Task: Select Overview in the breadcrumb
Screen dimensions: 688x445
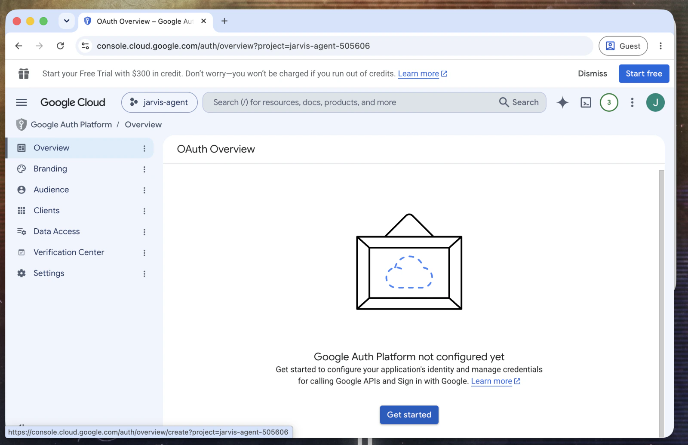Action: (143, 125)
